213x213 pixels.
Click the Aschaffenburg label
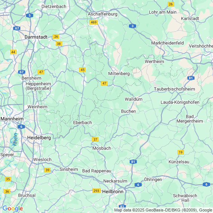(x=103, y=14)
